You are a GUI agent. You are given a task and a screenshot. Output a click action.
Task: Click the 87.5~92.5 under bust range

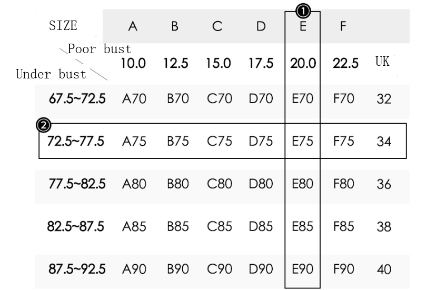coord(77,268)
